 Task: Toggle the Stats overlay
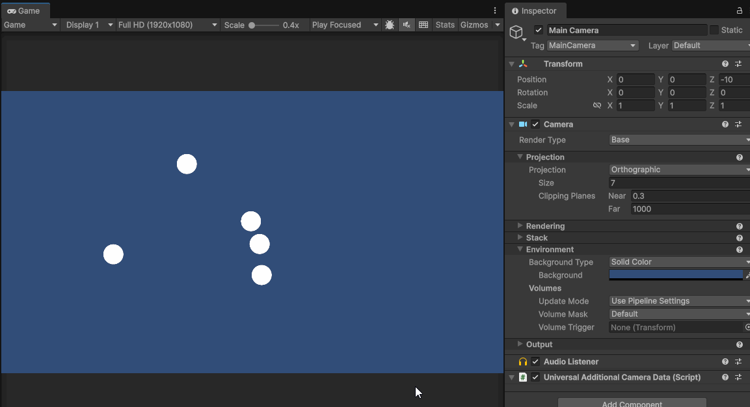(445, 25)
